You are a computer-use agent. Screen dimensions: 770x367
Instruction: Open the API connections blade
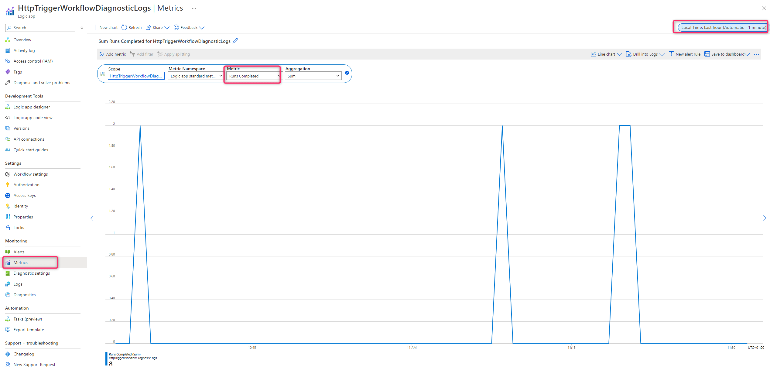(x=29, y=139)
